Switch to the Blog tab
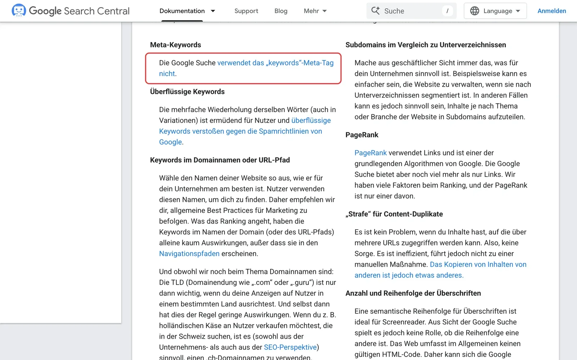Screen dimensions: 577x360 pyautogui.click(x=281, y=11)
